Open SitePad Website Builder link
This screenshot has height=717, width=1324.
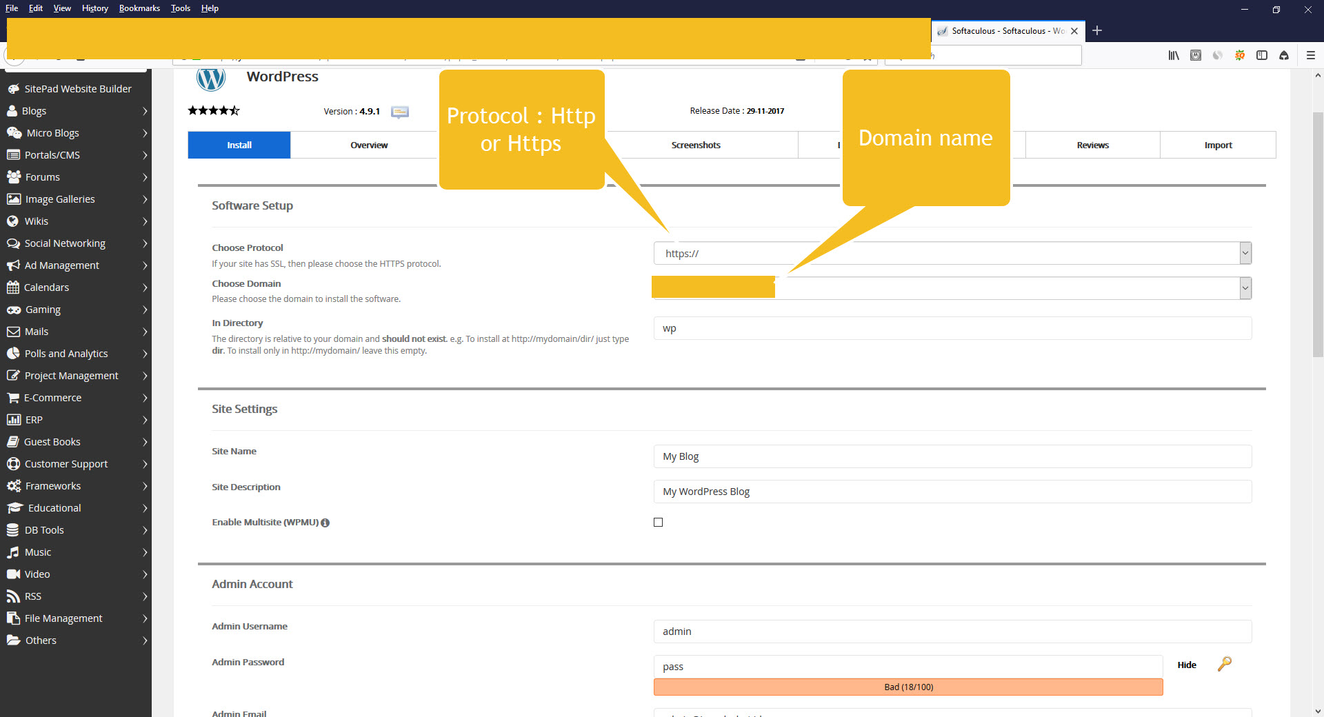click(x=77, y=89)
